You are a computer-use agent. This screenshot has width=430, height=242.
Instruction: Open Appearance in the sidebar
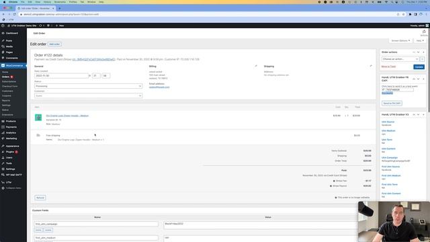pos(12,146)
